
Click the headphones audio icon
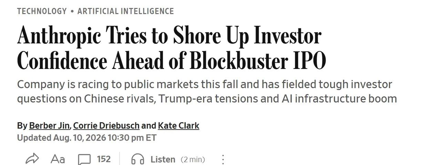[x=137, y=159]
